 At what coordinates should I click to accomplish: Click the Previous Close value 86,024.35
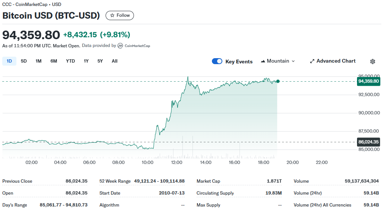(x=76, y=181)
